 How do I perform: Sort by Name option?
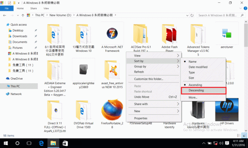204,62
